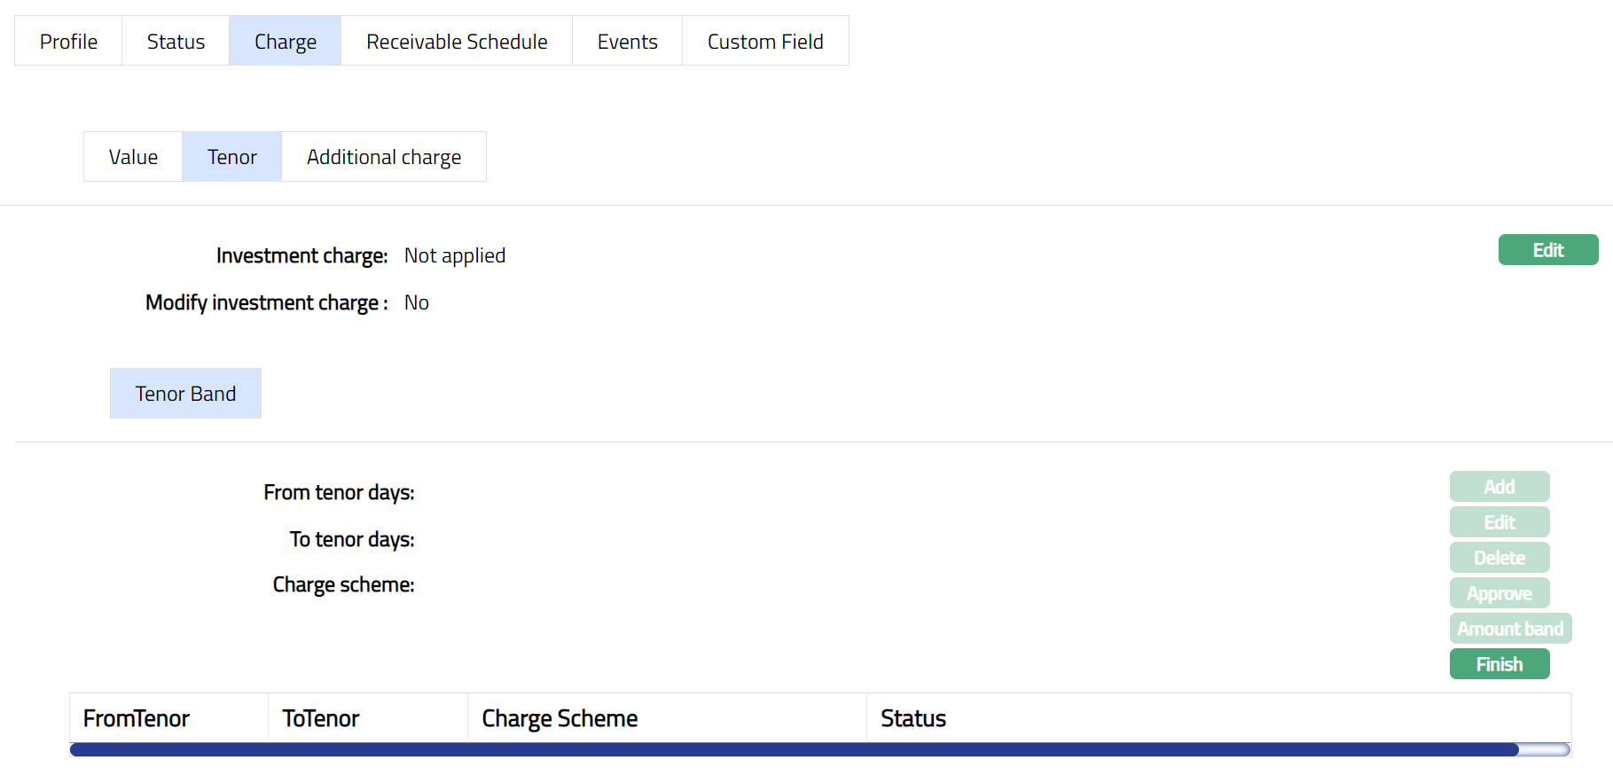Switch to the Status tab at top
Image resolution: width=1613 pixels, height=783 pixels.
tap(176, 42)
